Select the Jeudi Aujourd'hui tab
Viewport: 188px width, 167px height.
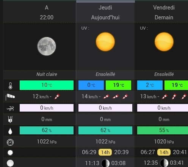point(105,13)
